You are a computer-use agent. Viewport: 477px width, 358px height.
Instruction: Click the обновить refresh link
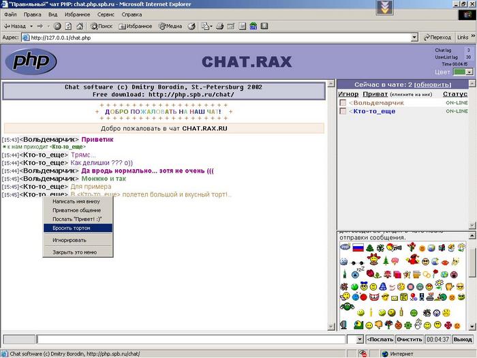[x=433, y=85]
